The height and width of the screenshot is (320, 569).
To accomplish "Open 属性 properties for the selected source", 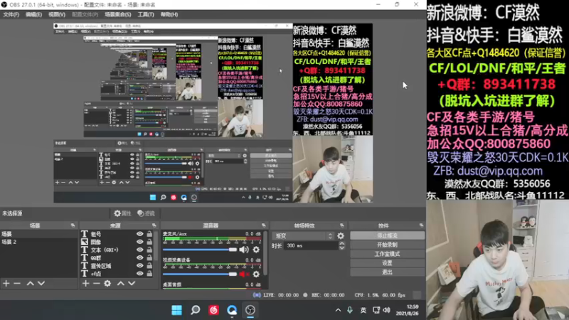I will 122,213.
